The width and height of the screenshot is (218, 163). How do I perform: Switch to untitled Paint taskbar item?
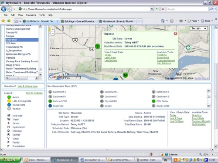(x=148, y=160)
